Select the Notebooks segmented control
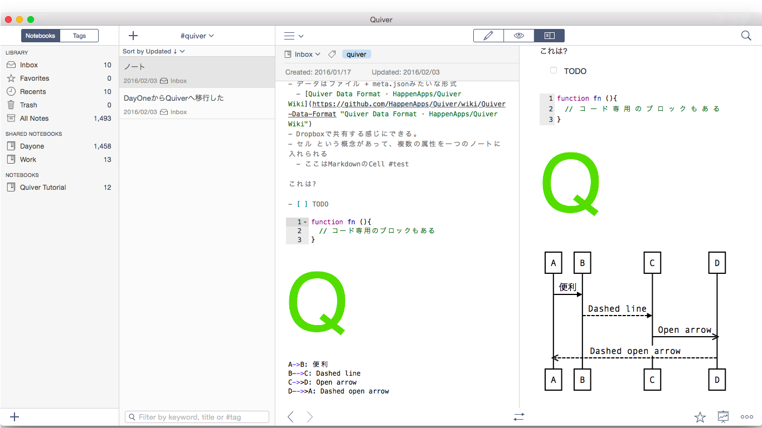The image size is (762, 428). 40,35
